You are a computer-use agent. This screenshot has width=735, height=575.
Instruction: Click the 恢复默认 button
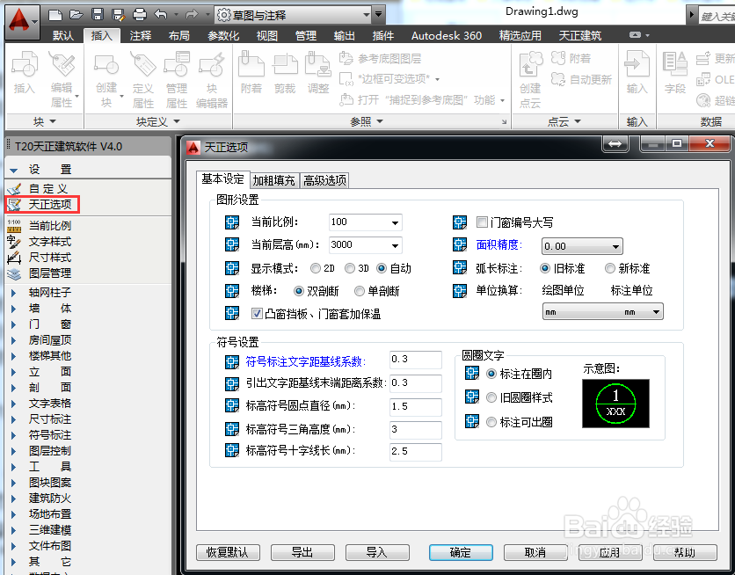click(x=228, y=552)
